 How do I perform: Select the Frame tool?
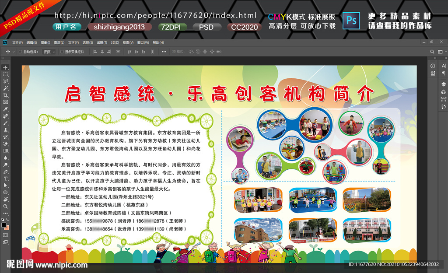[5, 102]
